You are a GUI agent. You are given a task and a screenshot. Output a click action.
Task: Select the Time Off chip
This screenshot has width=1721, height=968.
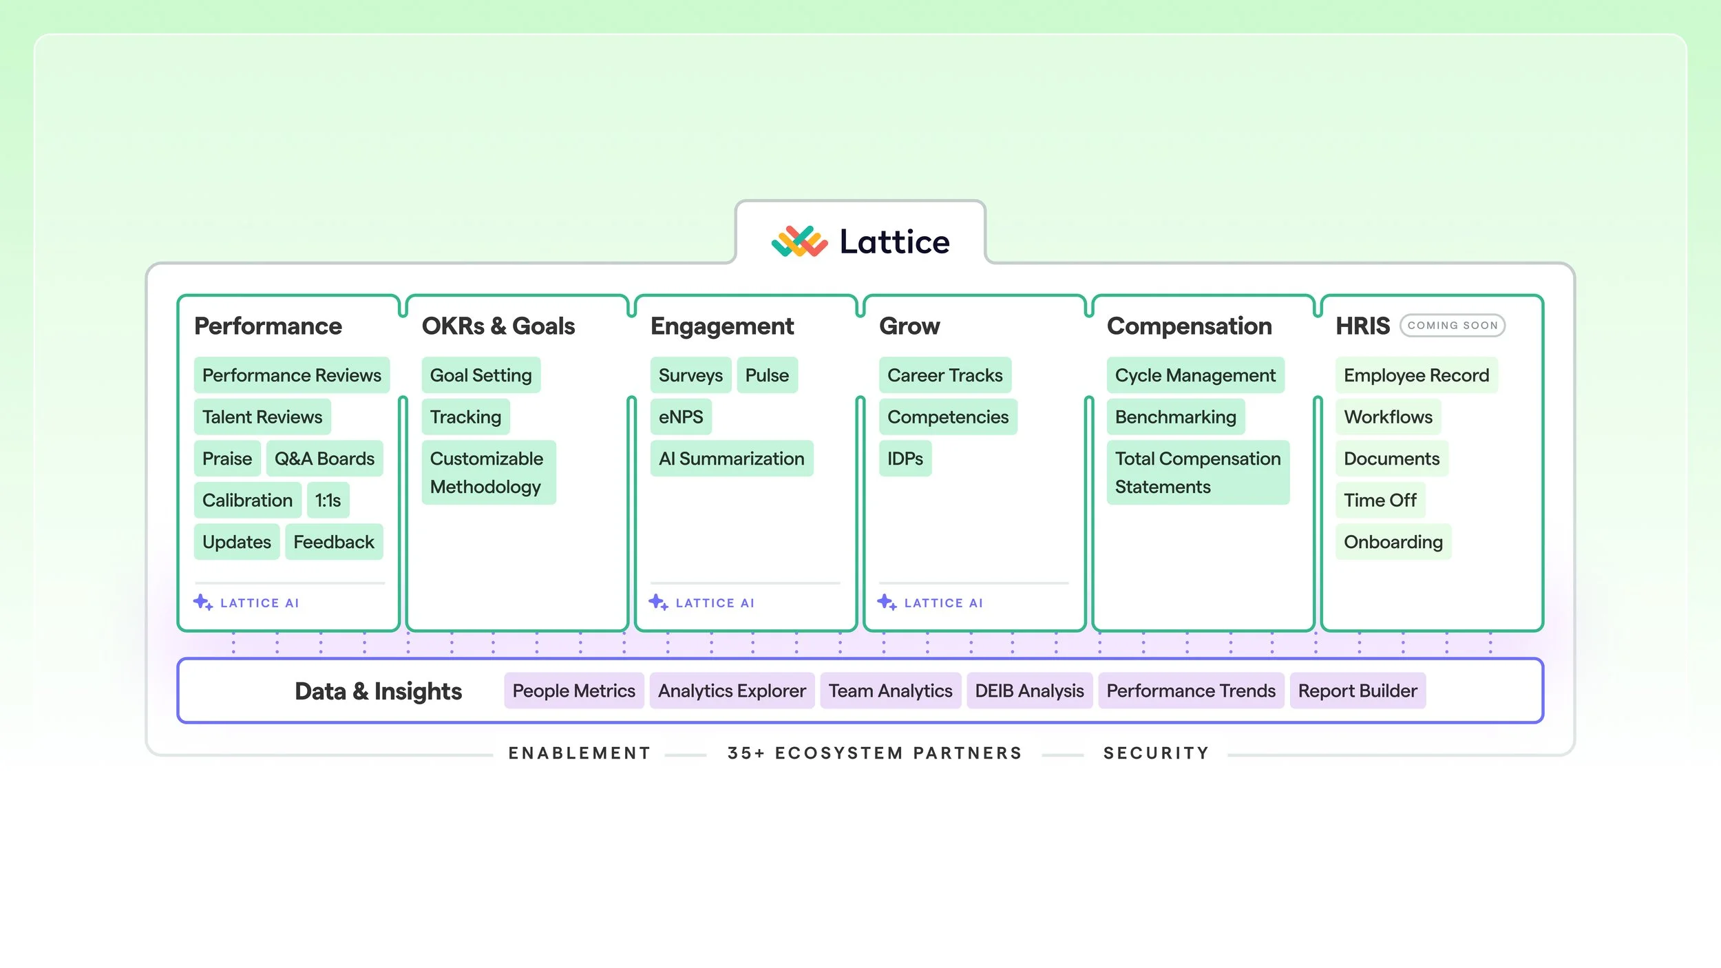pyautogui.click(x=1380, y=501)
